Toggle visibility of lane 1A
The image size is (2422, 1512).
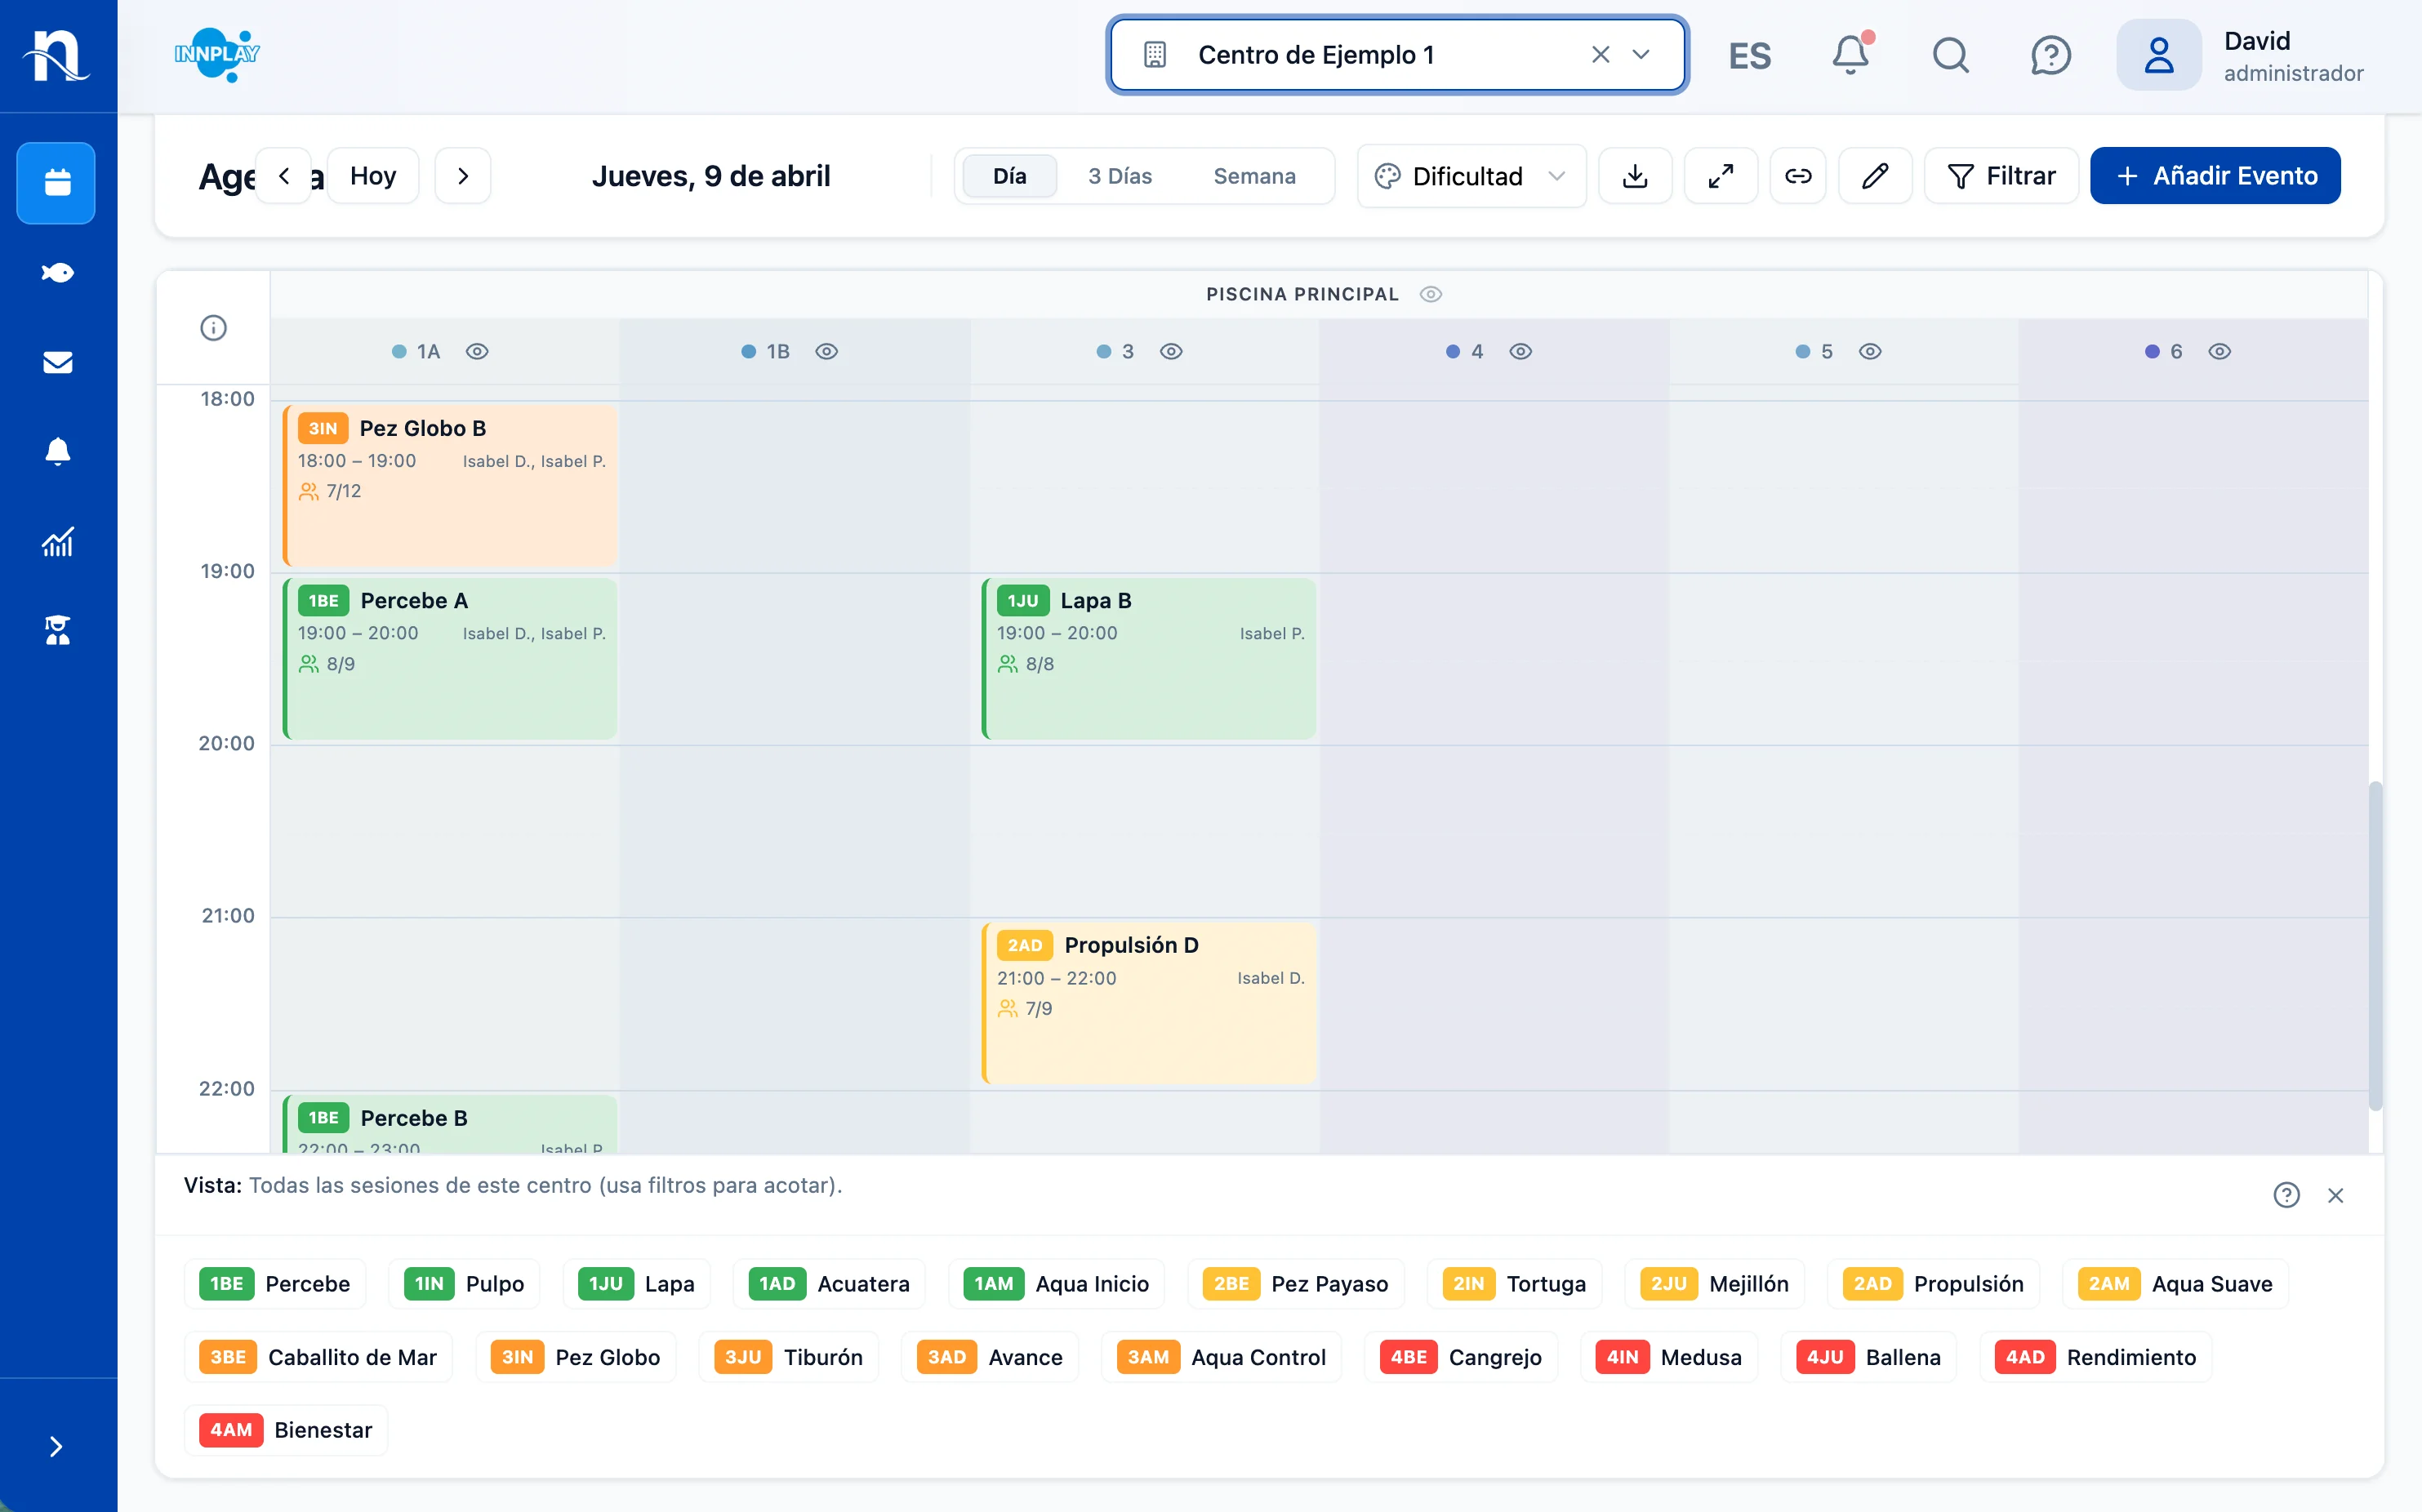click(477, 351)
